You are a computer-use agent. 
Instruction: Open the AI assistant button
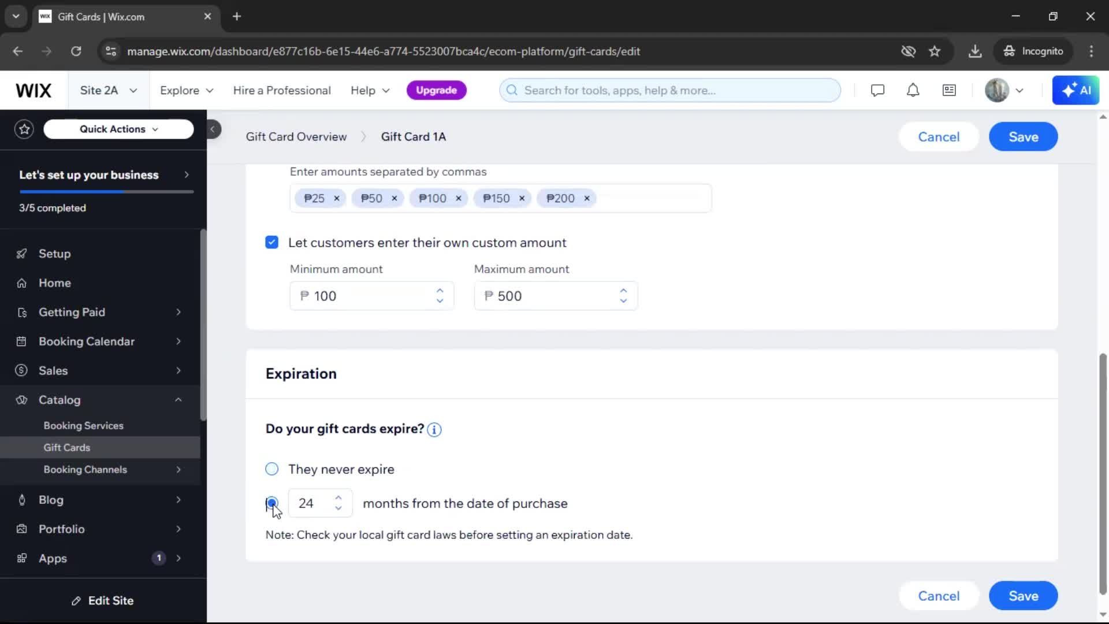tap(1075, 90)
